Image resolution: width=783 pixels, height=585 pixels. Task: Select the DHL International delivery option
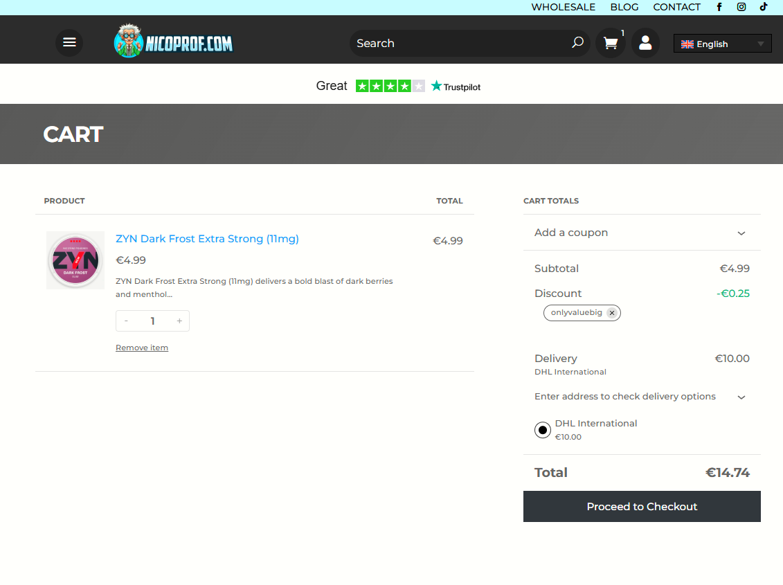click(543, 430)
